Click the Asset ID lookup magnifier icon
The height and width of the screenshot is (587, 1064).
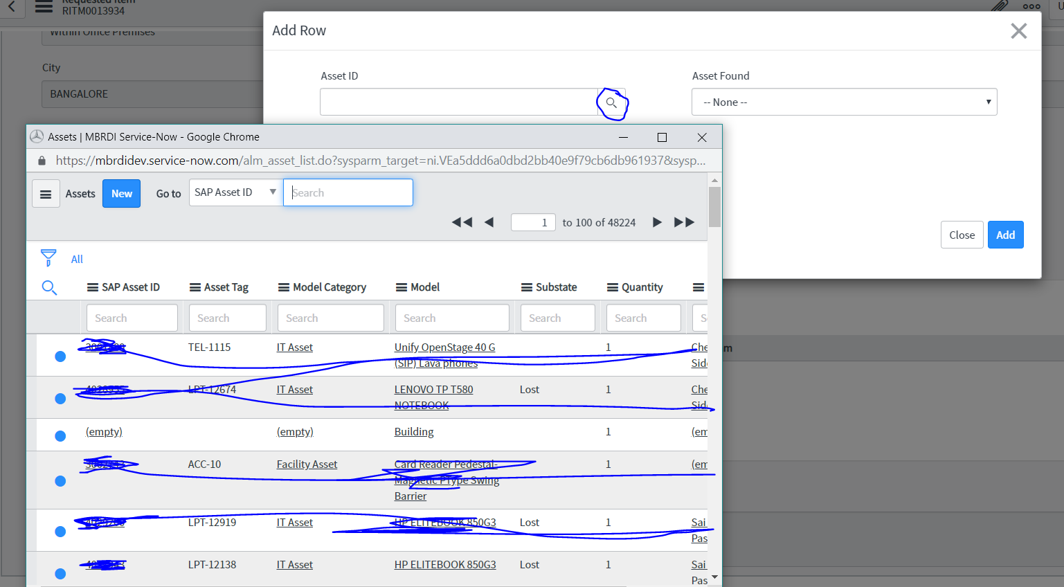pos(611,102)
